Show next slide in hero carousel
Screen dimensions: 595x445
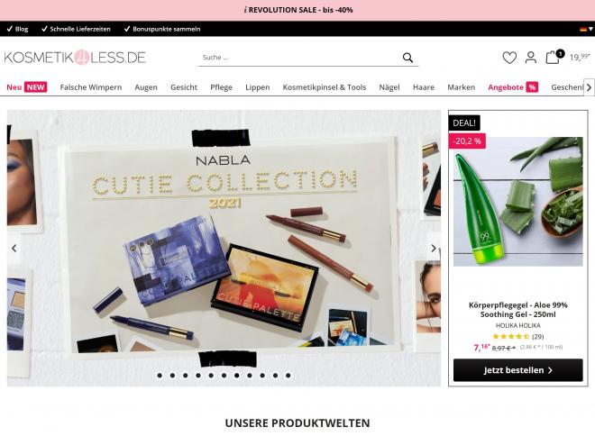click(434, 249)
